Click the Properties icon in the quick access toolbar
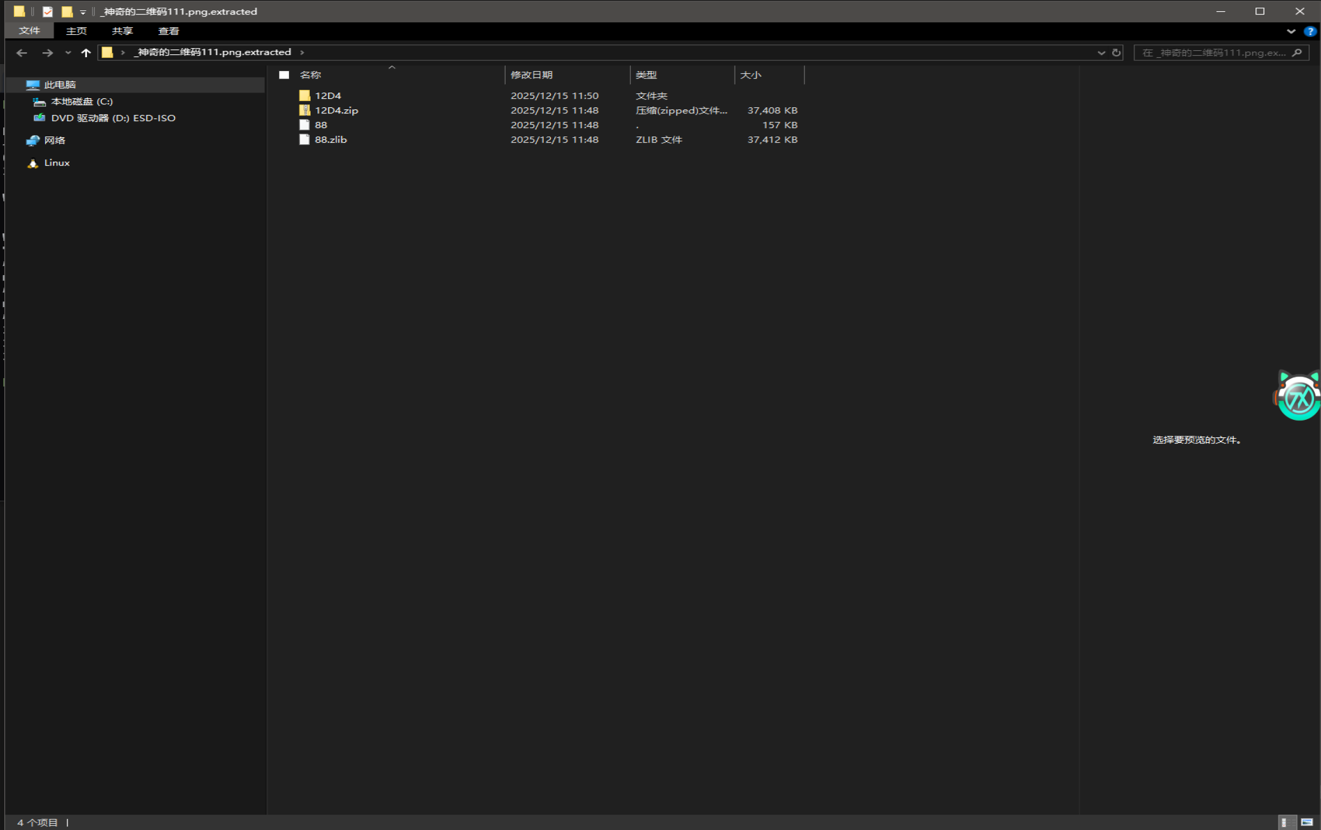The image size is (1321, 830). pos(47,12)
